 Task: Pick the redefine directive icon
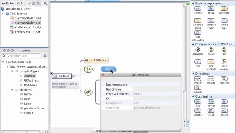click(x=224, y=79)
